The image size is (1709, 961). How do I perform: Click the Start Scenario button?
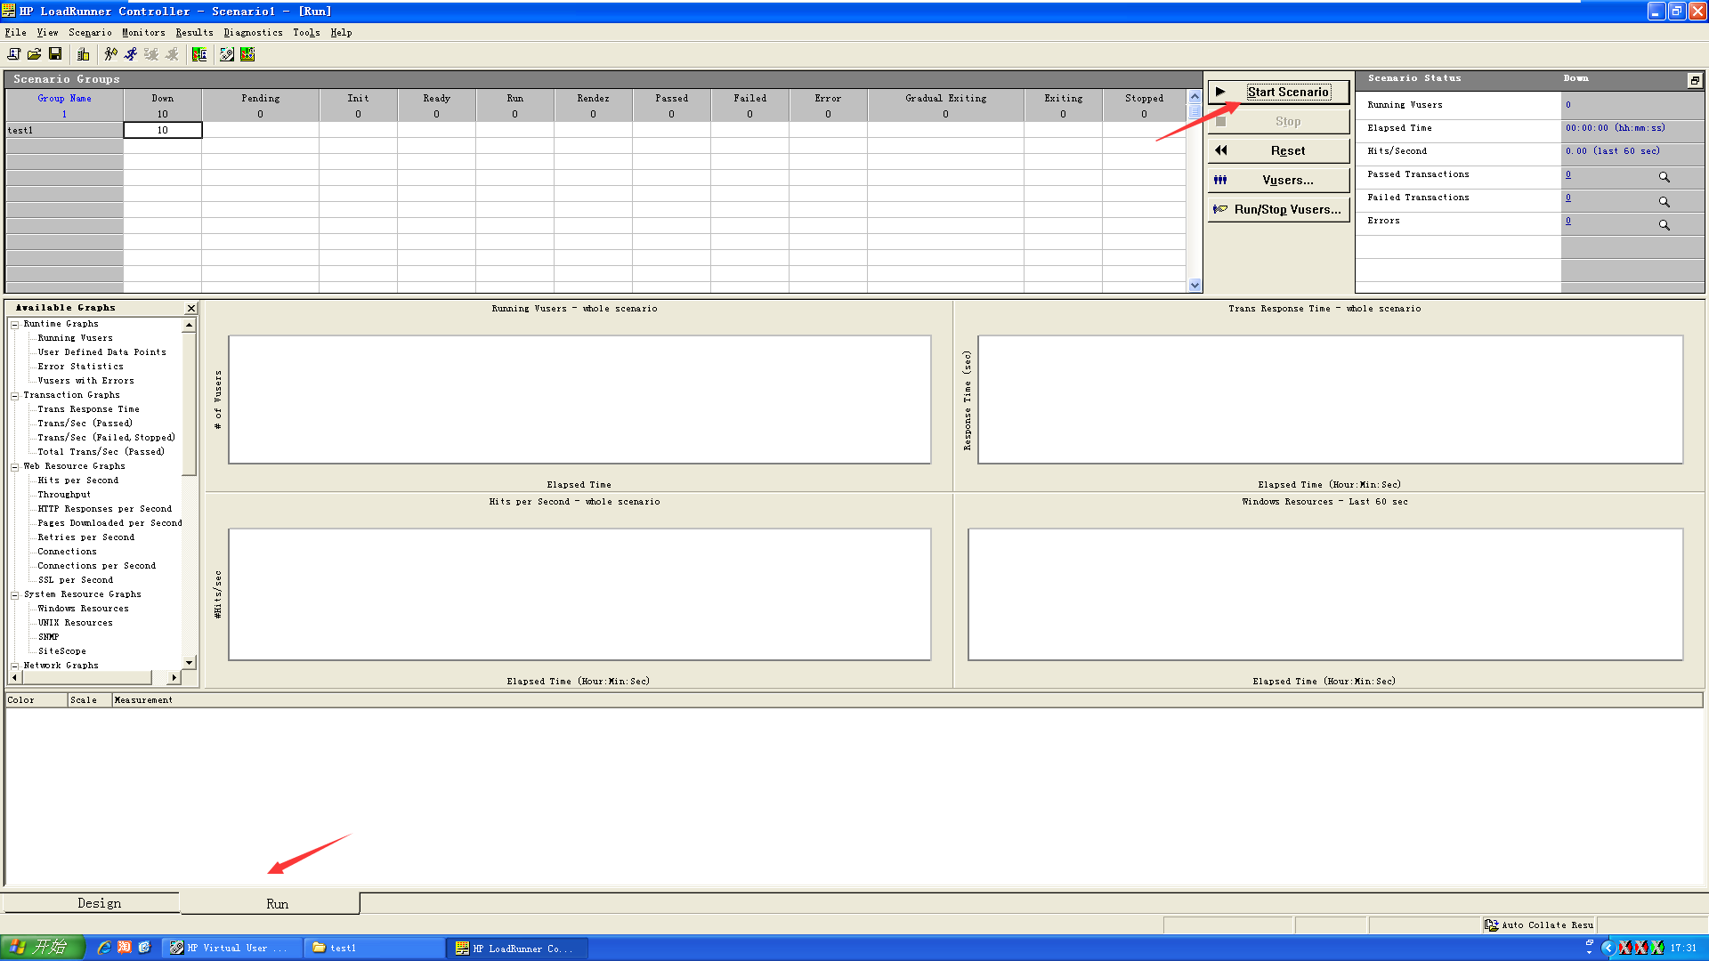[x=1278, y=92]
